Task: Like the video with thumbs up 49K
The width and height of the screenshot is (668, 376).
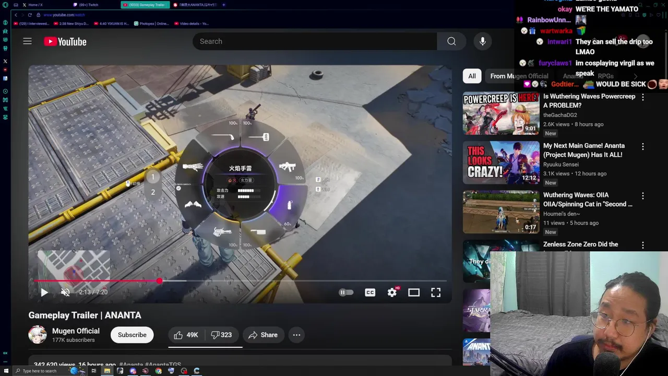Action: click(186, 335)
